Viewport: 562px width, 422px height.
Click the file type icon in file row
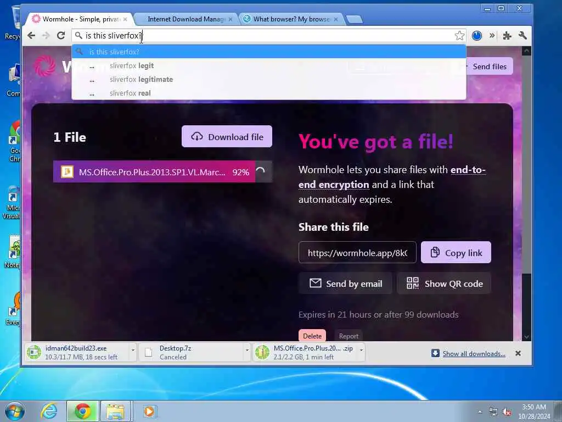click(x=67, y=172)
